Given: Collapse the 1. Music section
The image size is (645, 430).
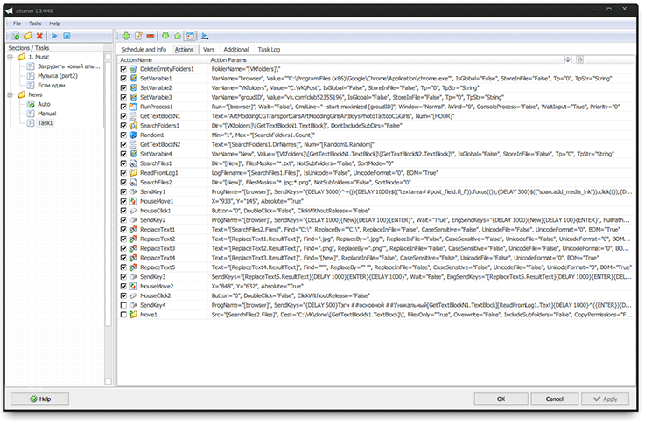Looking at the screenshot, I should [11, 57].
